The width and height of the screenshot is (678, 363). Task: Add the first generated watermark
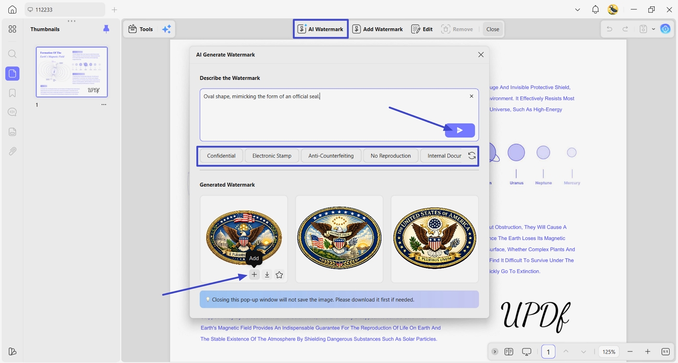point(254,274)
